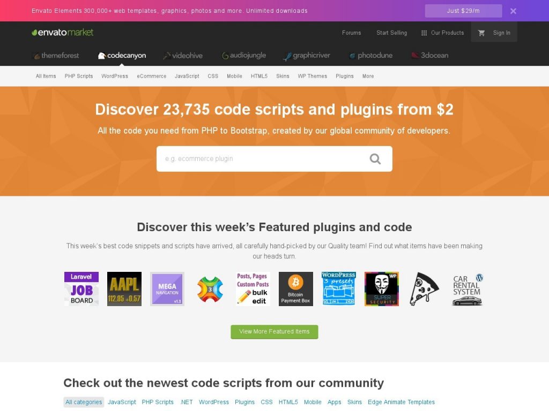Image resolution: width=549 pixels, height=411 pixels.
Task: Switch to the codecanyon tab
Action: (x=122, y=55)
